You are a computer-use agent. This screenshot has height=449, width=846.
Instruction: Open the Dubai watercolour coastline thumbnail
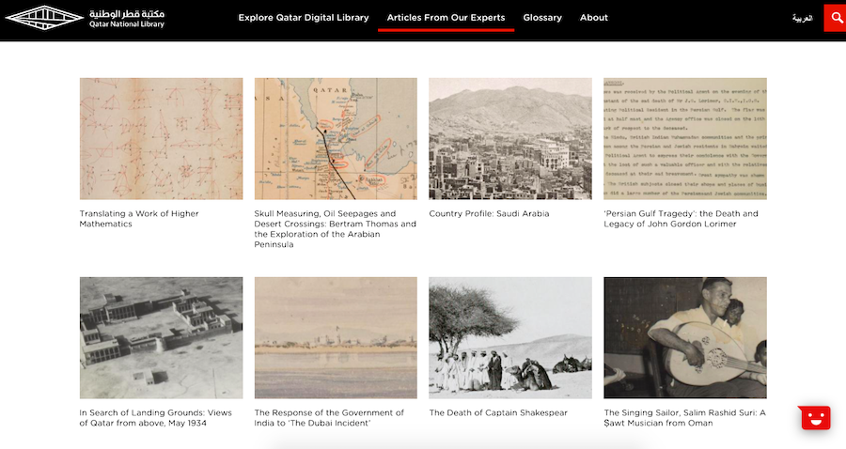tap(336, 338)
